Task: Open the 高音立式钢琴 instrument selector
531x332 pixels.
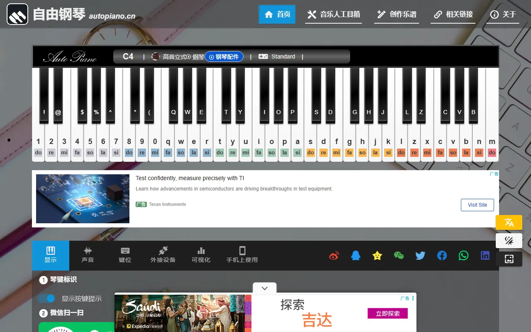Action: tap(177, 57)
